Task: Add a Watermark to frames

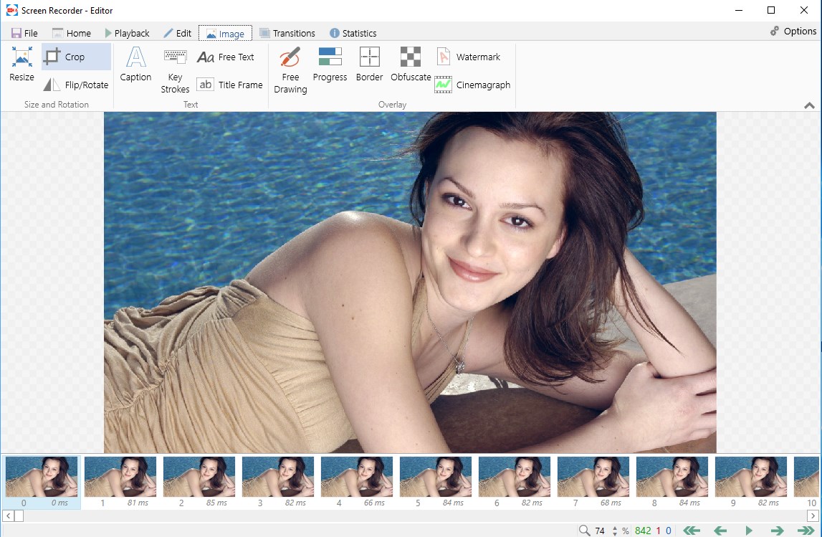Action: tap(469, 57)
